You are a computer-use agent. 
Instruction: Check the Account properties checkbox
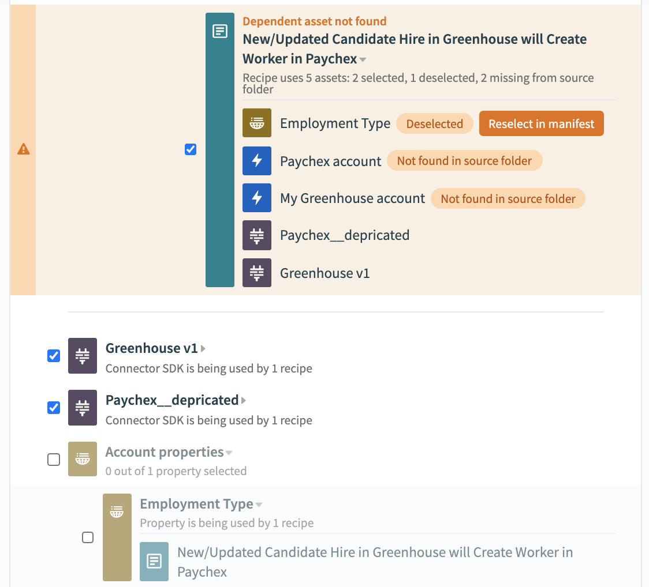(x=54, y=460)
